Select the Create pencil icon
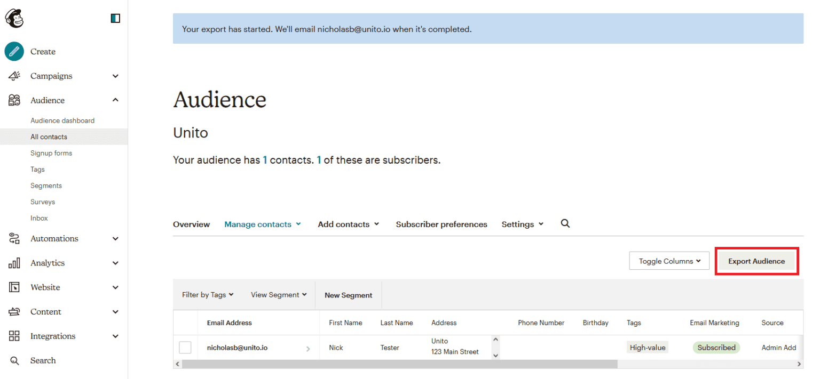 [14, 51]
